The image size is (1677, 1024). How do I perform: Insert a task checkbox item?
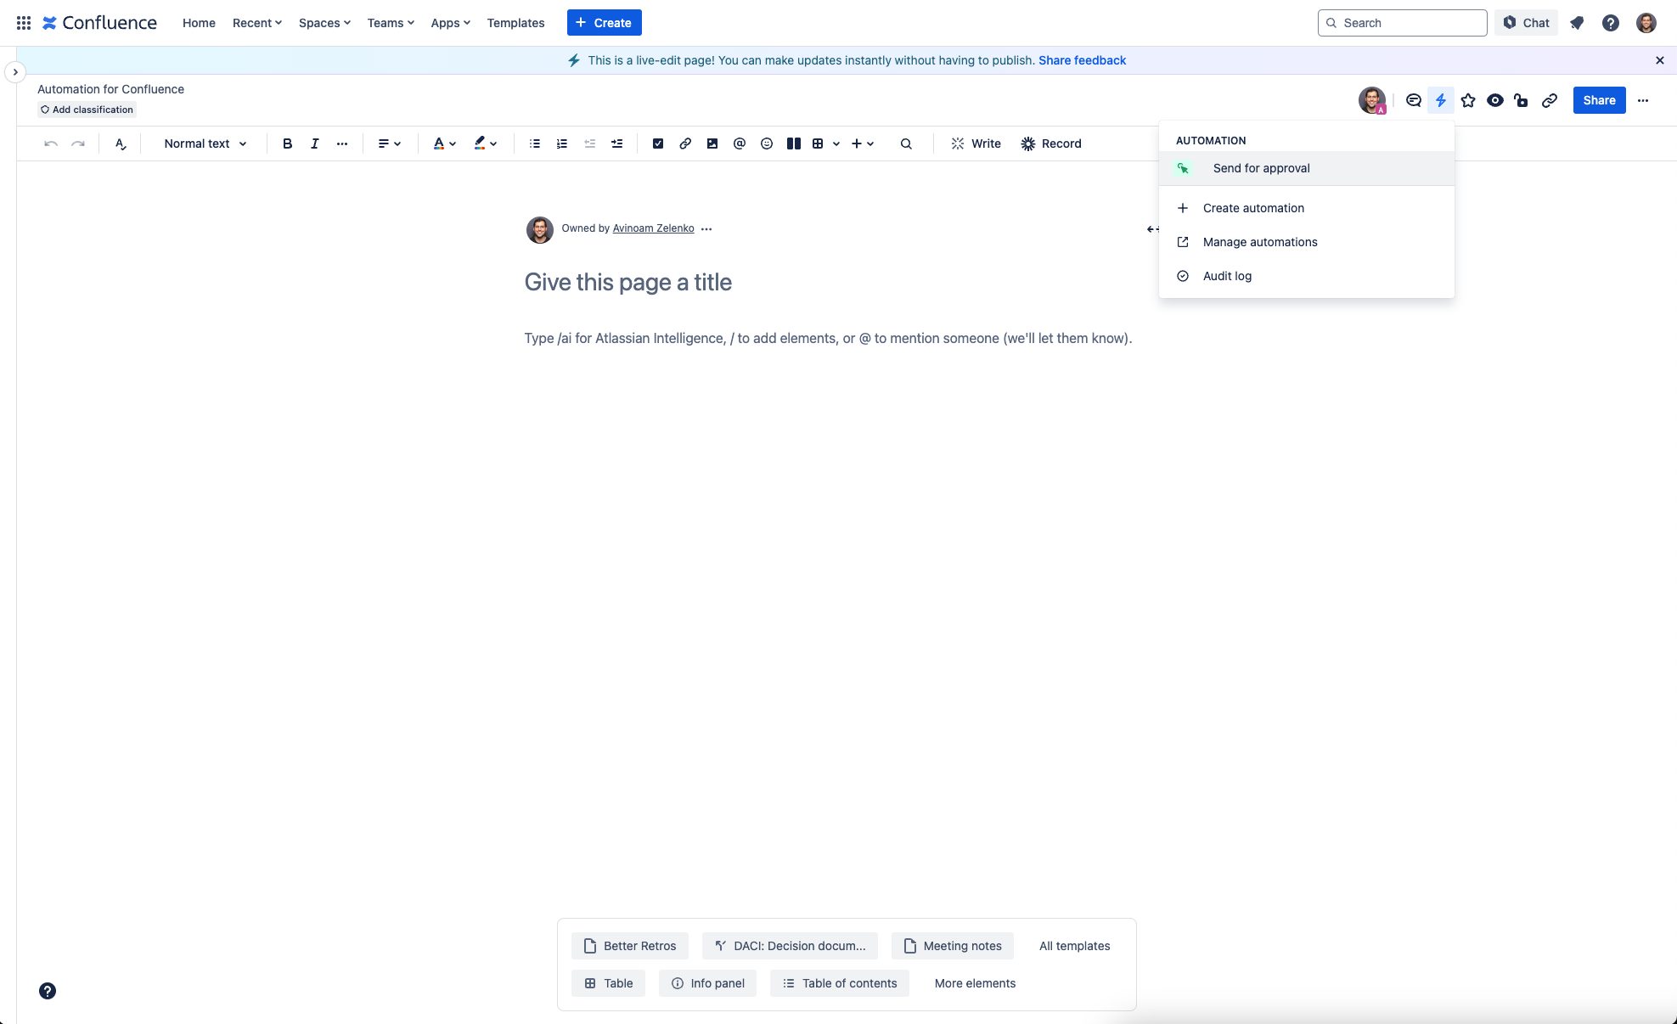(657, 143)
